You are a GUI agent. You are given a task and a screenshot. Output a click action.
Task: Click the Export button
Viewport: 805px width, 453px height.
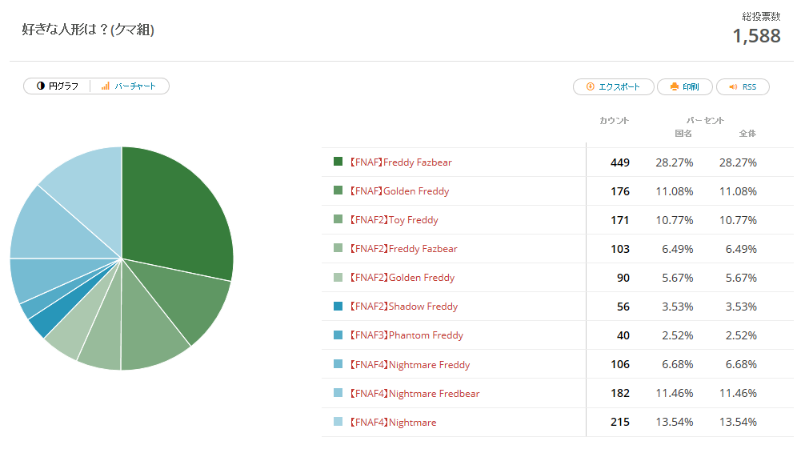[x=613, y=87]
